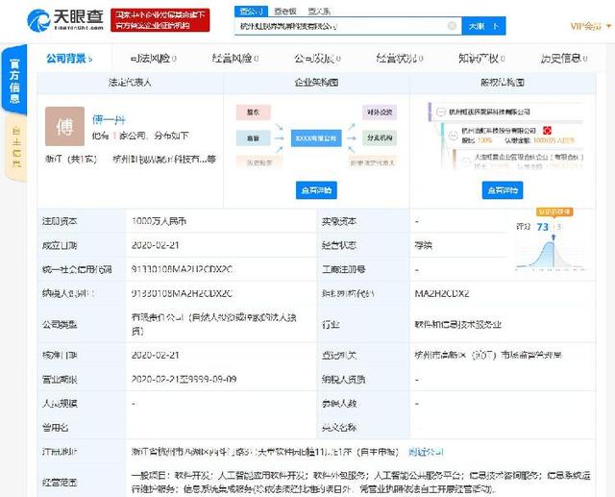Clear the search box with the X icon
The width and height of the screenshot is (615, 497).
452,26
